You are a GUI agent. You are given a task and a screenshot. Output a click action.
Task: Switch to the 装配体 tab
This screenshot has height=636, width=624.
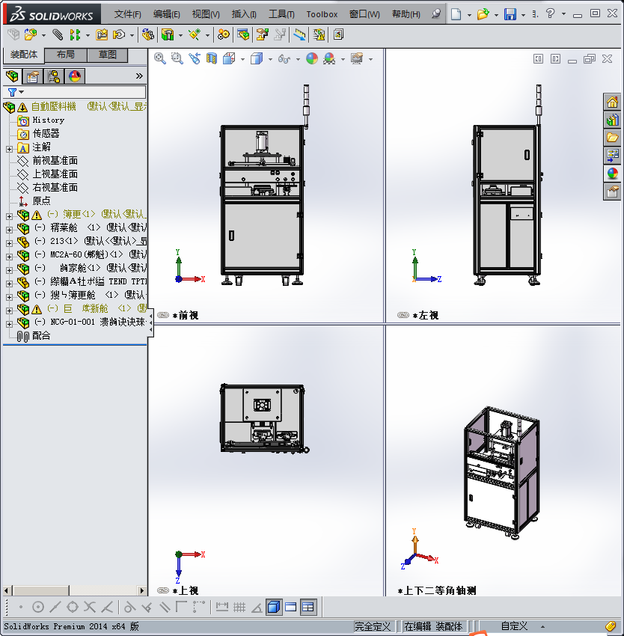pyautogui.click(x=23, y=55)
